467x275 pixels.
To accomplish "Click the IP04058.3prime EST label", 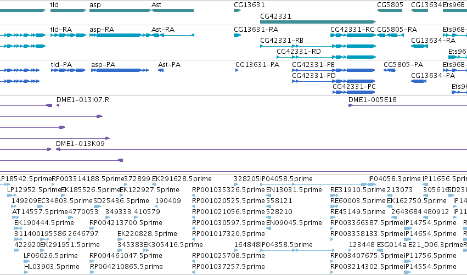I will coord(395,179).
